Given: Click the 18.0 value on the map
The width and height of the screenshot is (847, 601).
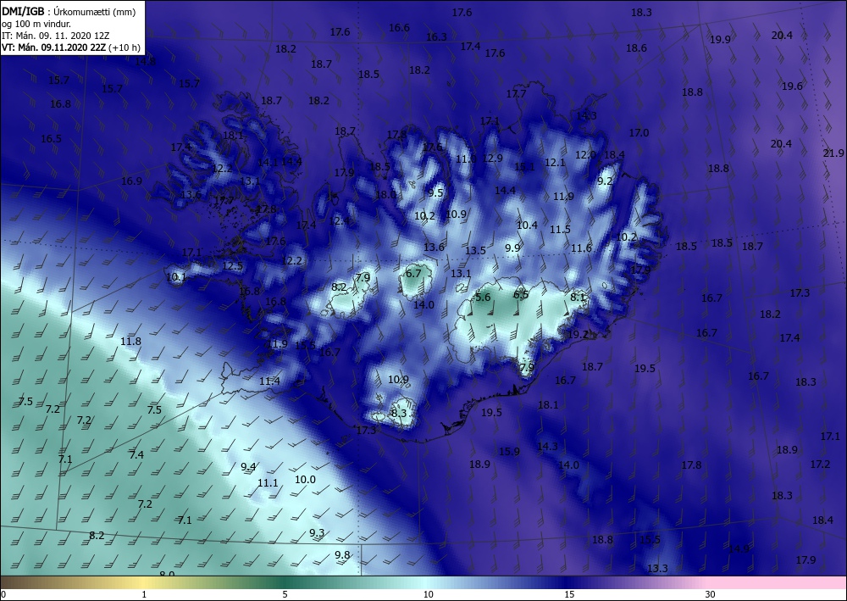Looking at the screenshot, I should pyautogui.click(x=385, y=195).
